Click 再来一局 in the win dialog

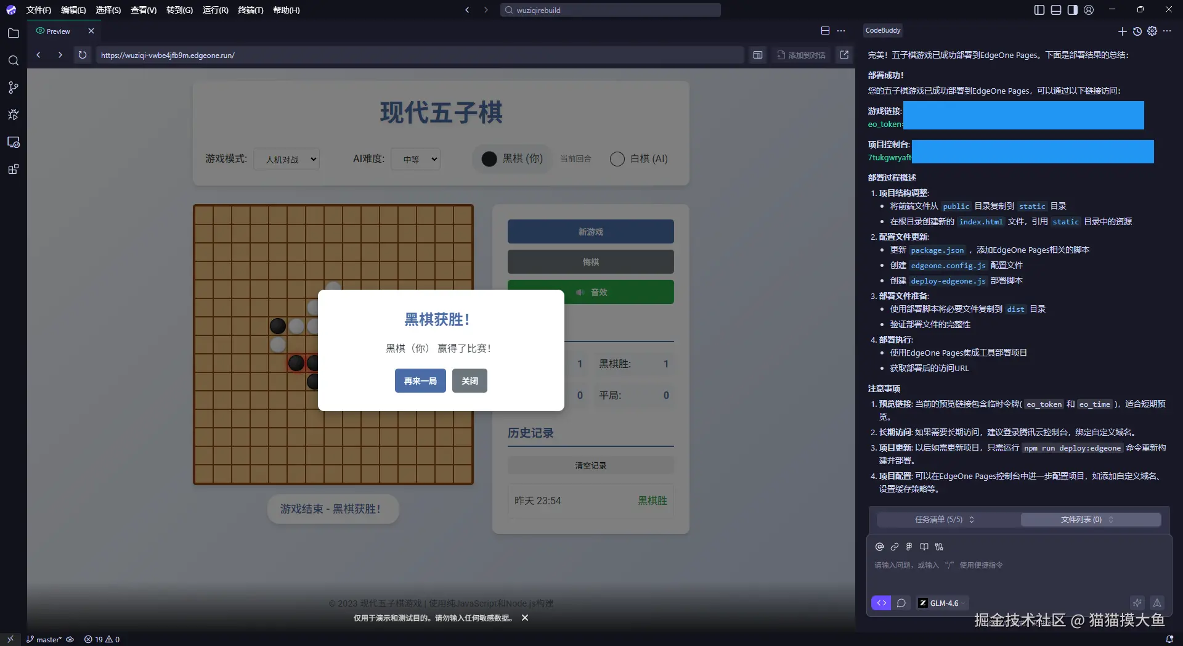point(420,381)
